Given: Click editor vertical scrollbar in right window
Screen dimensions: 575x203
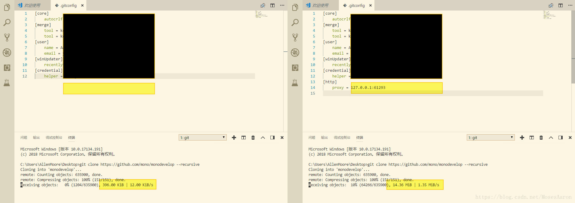Looking at the screenshot, I should [x=573, y=47].
